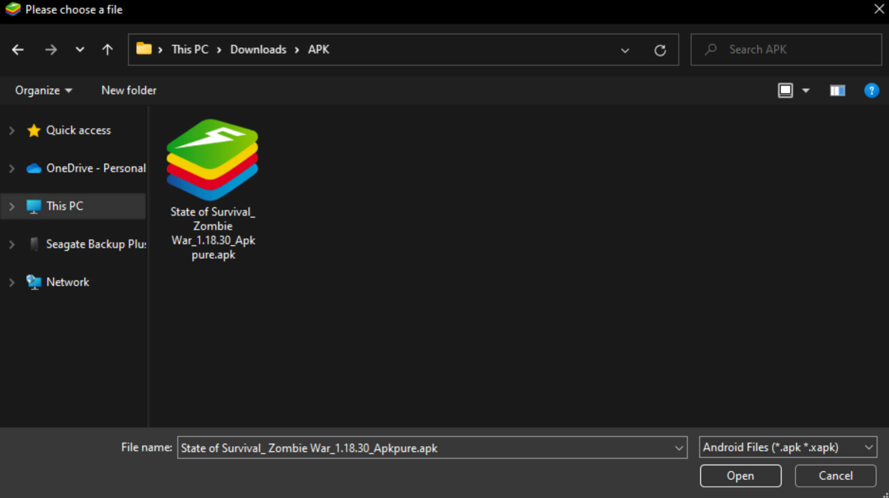Click the BlueStacks APK file icon
The width and height of the screenshot is (889, 498).
tap(213, 160)
